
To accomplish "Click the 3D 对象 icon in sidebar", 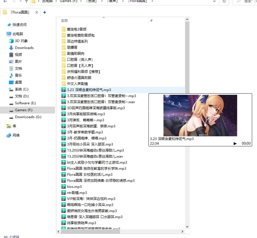I will (11, 41).
